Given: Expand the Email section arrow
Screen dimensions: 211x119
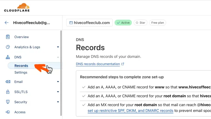Looking at the screenshot, I should click(x=58, y=82).
